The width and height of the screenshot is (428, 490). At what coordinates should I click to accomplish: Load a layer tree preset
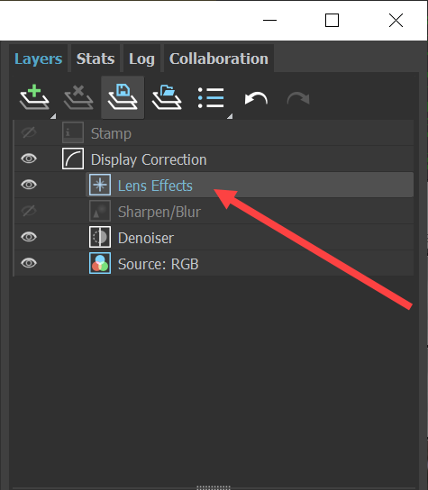point(167,97)
